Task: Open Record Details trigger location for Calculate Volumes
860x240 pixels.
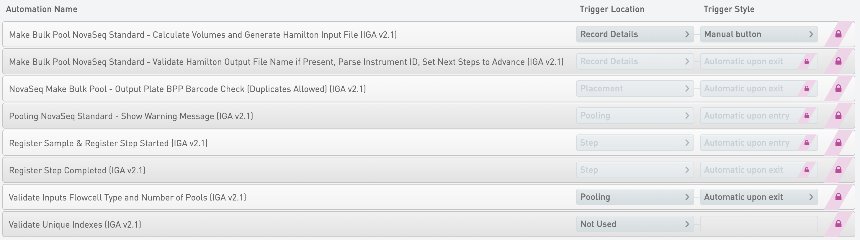Action: 635,34
